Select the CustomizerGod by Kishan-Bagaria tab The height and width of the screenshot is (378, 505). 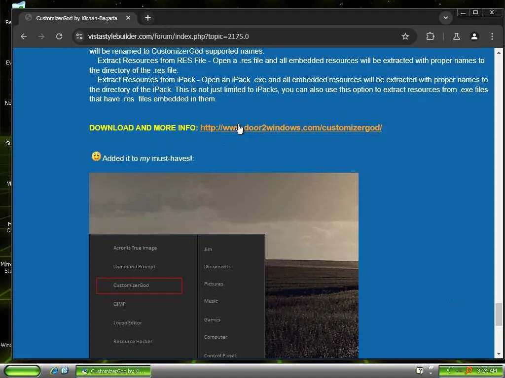click(76, 18)
